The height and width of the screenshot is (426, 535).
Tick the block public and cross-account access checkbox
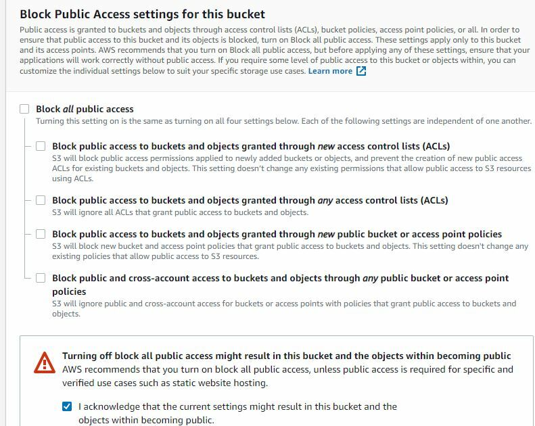41,278
